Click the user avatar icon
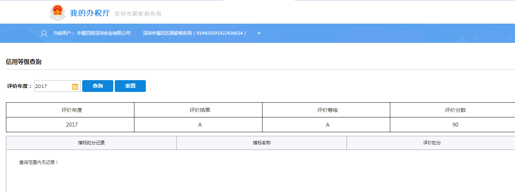Viewport: 515px width, 192px height. click(x=44, y=34)
